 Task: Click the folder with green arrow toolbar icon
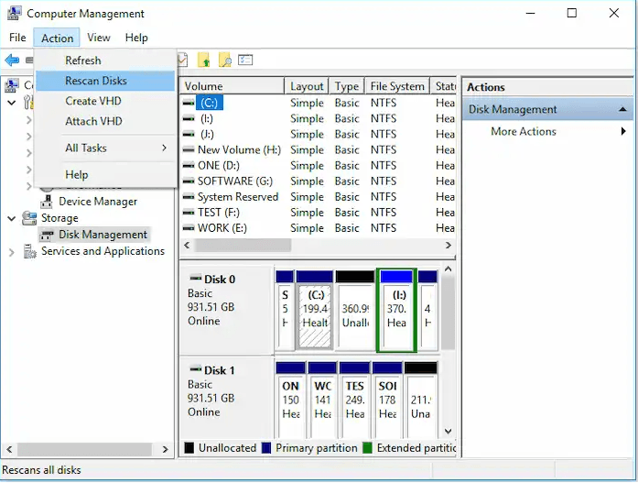tap(204, 60)
